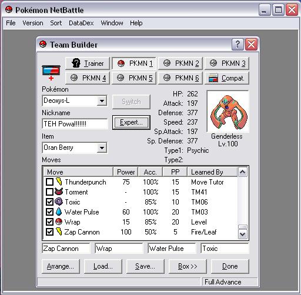The image size is (301, 295).
Task: Expand the Pokémon Deoxys-L dropdown
Action: (102, 101)
